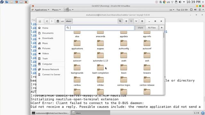The height and width of the screenshot is (115, 205).
Task: Focus the search text field
Action: click(x=100, y=28)
